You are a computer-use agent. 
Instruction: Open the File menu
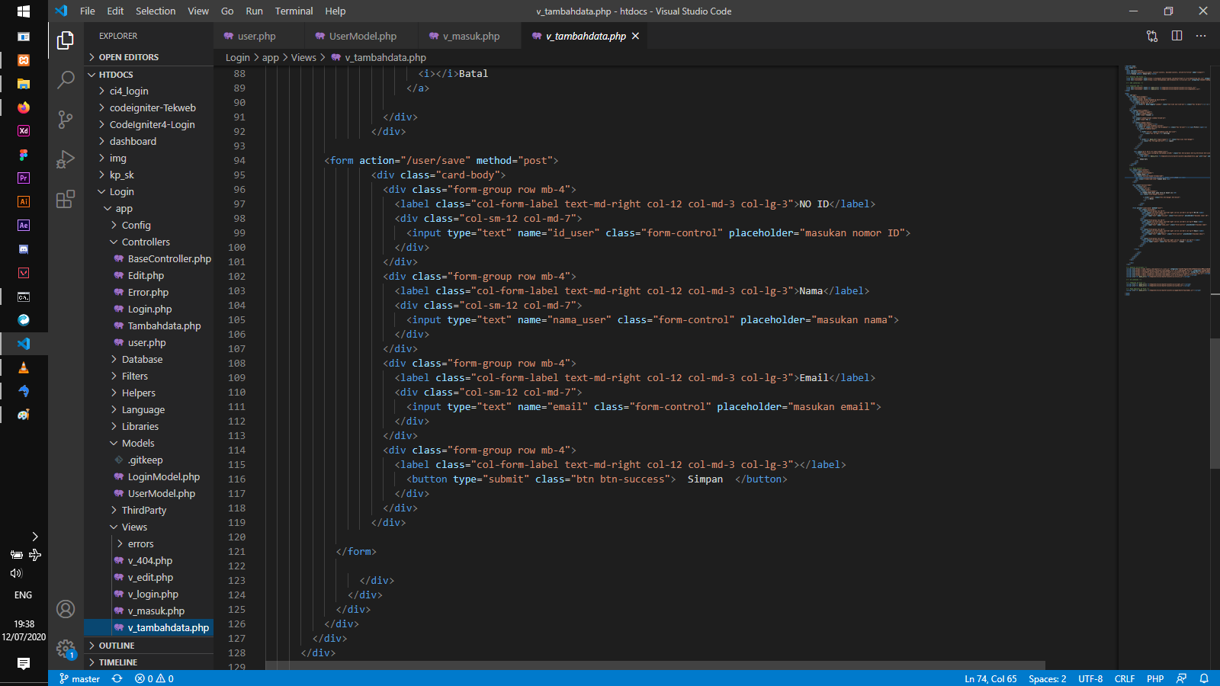tap(88, 11)
